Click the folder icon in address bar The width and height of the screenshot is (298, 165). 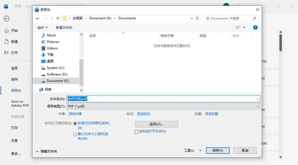(65, 18)
